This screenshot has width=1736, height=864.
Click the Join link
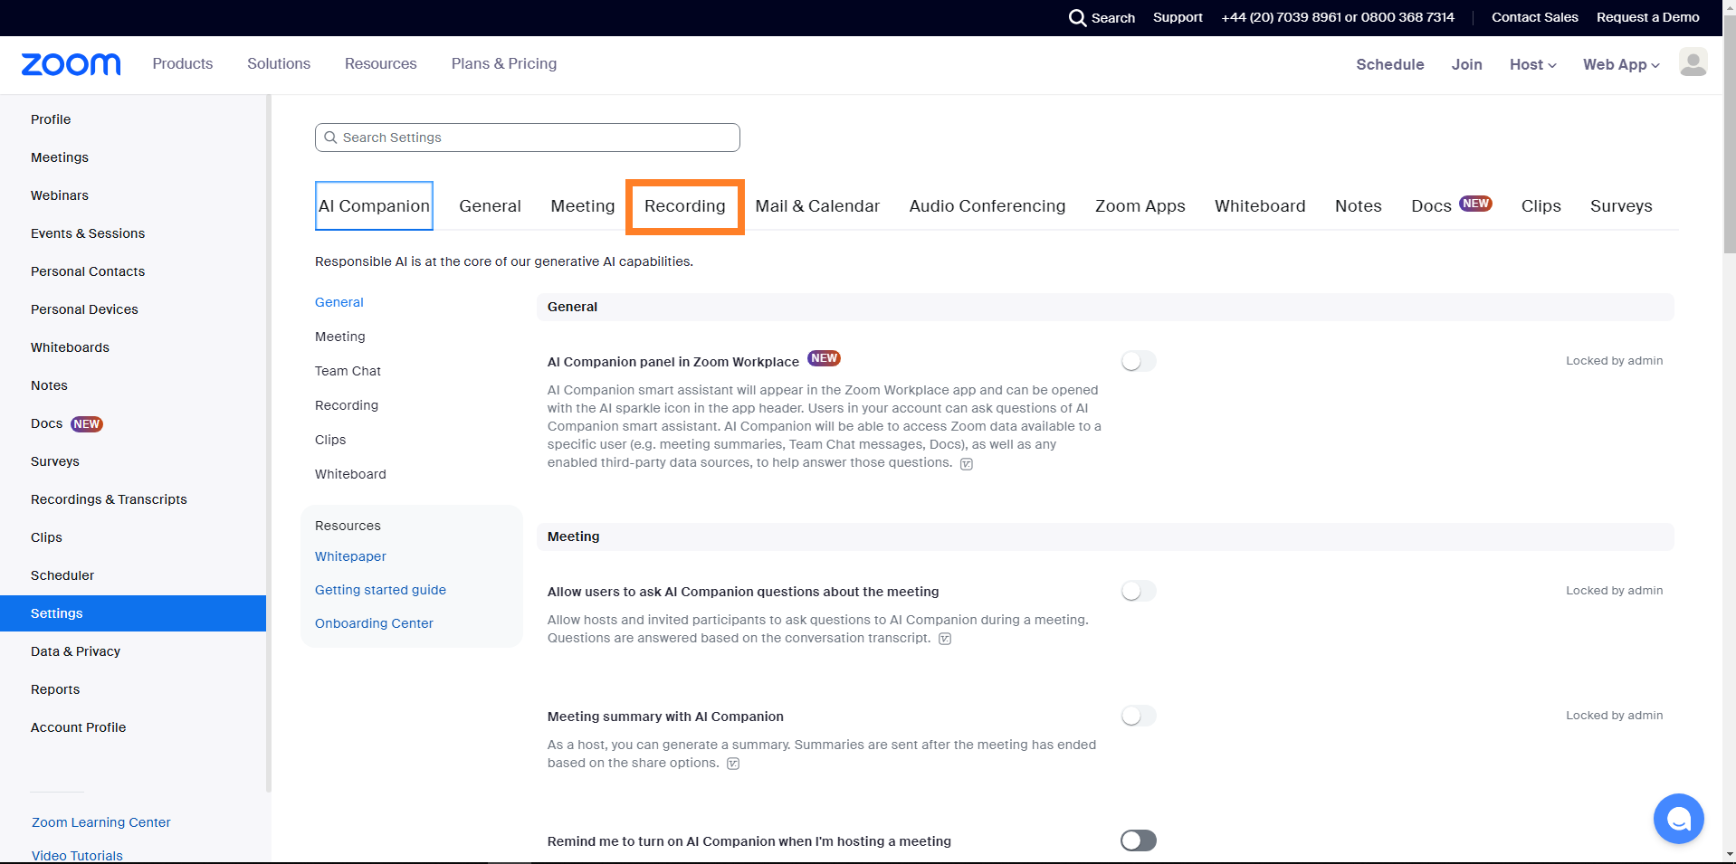[1467, 64]
